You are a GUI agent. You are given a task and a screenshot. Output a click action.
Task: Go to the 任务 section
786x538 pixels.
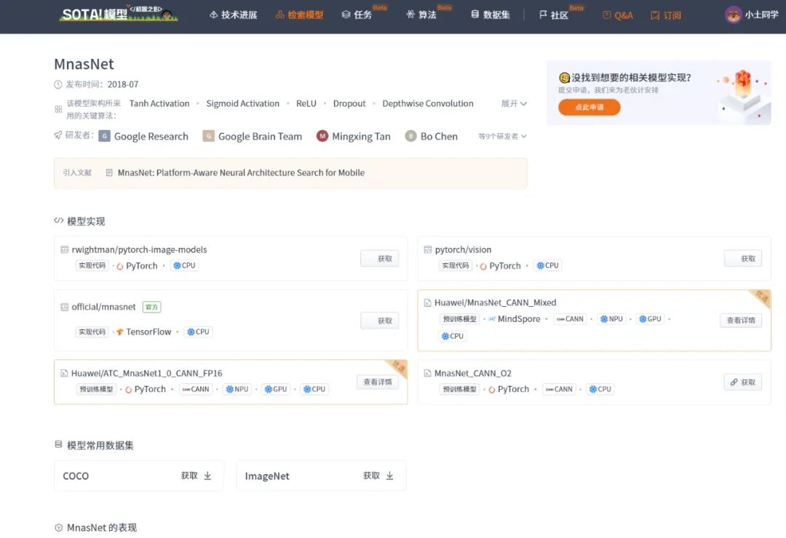[x=357, y=15]
